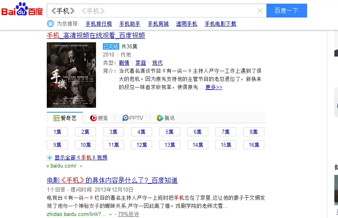Click the plus icon to expand videos

[50, 158]
